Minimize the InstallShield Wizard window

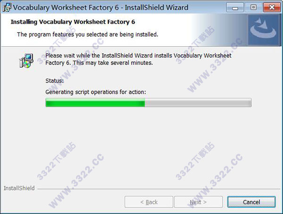[x=235, y=8]
